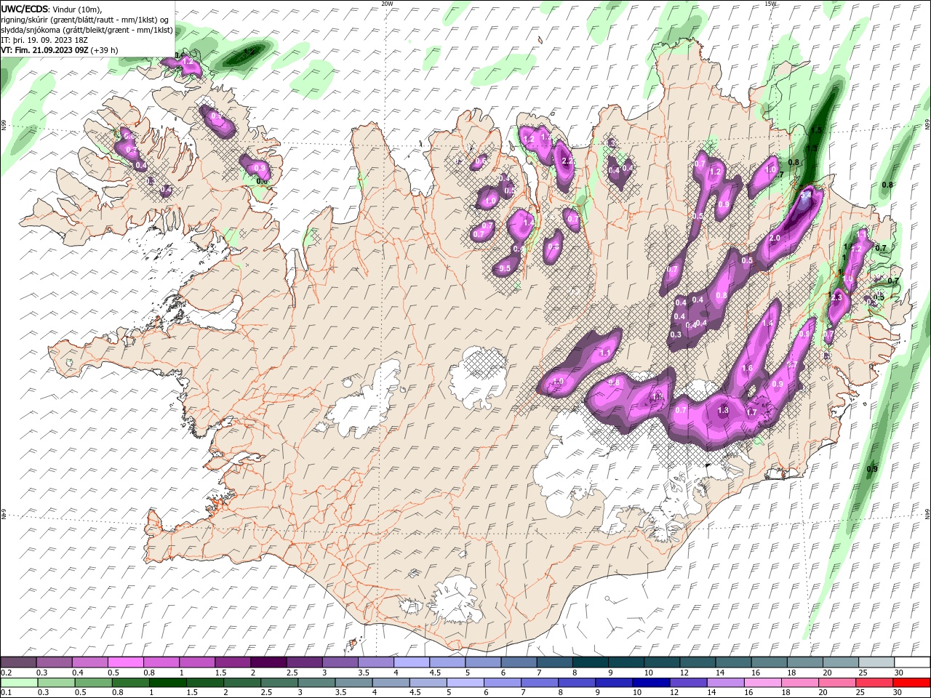
Task: Select the darkest green 1 swatch in rain legend
Action: [x=167, y=683]
